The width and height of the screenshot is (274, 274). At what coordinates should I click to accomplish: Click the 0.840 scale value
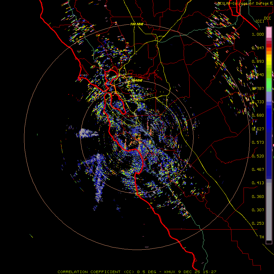pyautogui.click(x=258, y=75)
